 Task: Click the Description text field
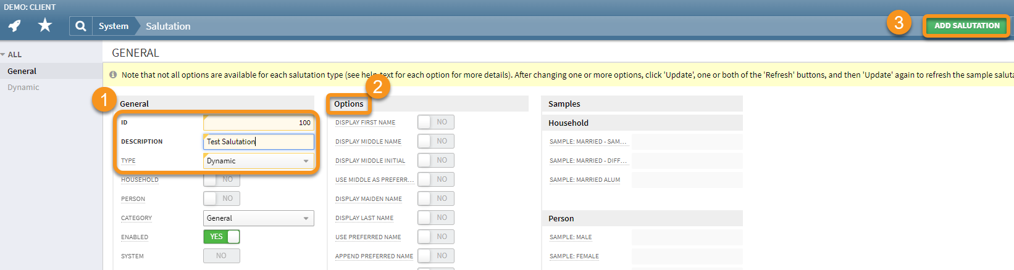click(x=258, y=142)
